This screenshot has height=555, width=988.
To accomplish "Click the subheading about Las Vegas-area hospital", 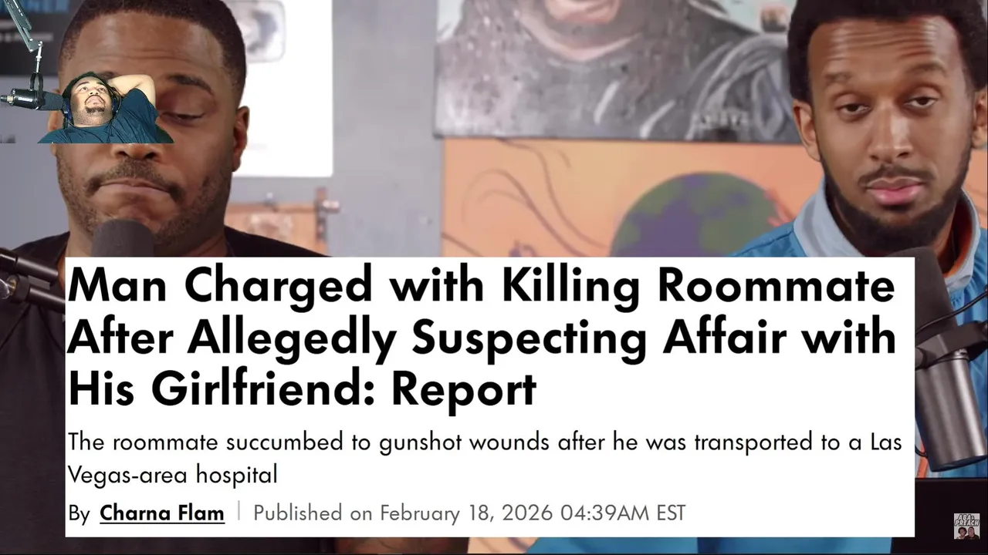I will [x=485, y=459].
